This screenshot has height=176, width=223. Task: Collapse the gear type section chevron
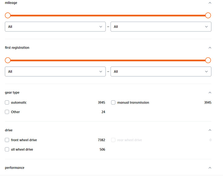point(210,93)
